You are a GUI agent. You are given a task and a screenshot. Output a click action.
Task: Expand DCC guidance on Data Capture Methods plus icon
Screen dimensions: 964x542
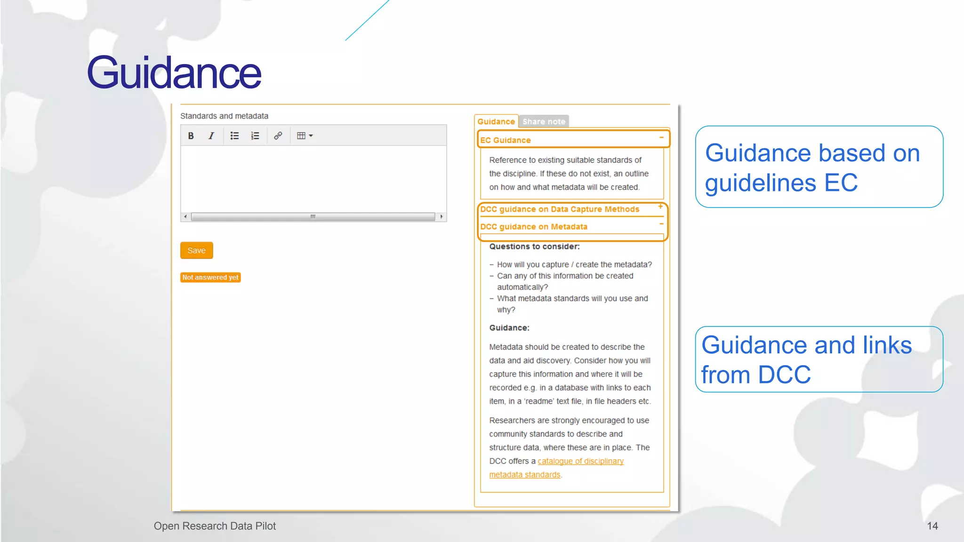point(660,207)
